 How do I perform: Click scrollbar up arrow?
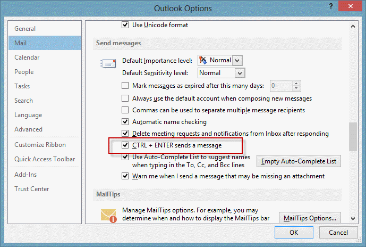tap(353, 26)
